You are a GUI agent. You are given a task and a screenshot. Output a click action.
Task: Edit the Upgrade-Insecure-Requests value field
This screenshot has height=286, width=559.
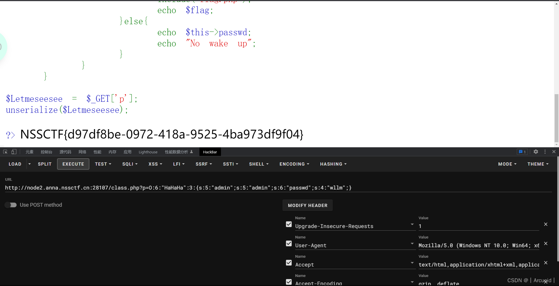click(x=479, y=226)
